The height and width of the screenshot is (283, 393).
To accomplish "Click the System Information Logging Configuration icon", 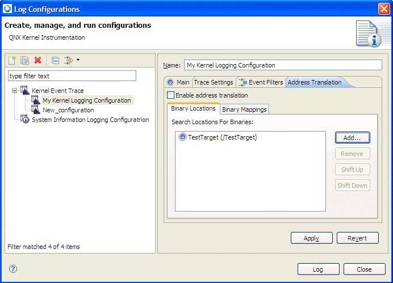I will (24, 120).
